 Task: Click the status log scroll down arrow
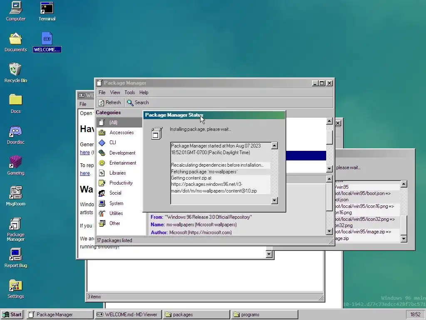[x=275, y=200]
